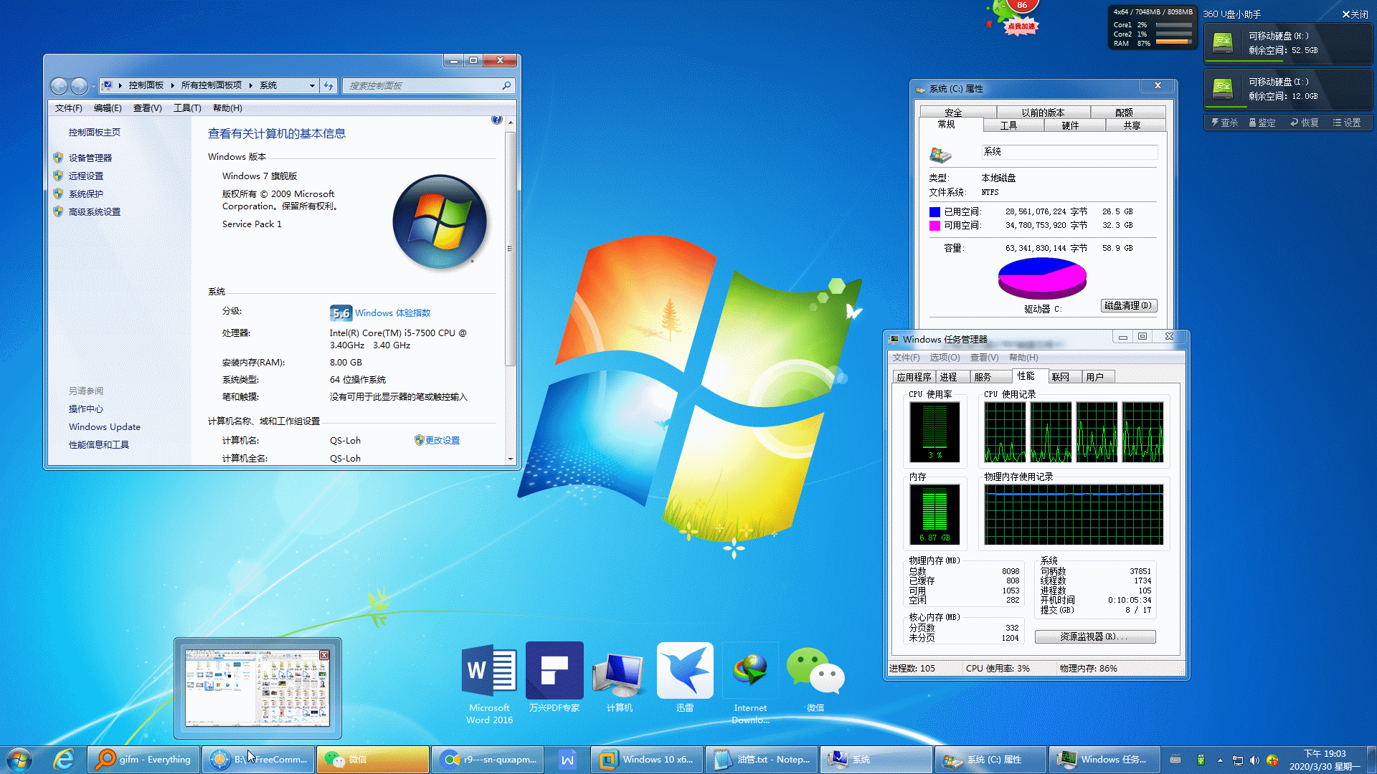Expand the 控制面板 breadcrumb arrow
Screen dimensions: 1377x774
tap(173, 86)
